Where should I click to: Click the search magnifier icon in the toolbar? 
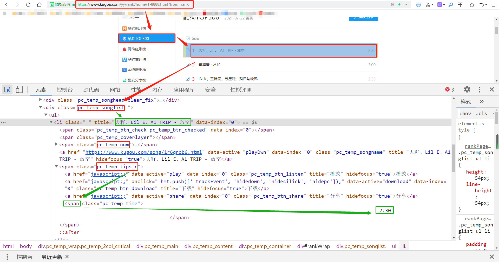[451, 4]
